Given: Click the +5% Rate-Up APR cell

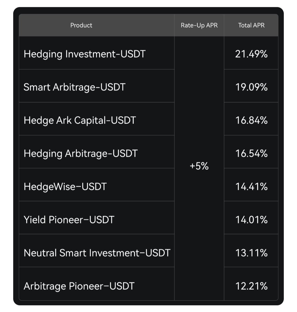Looking at the screenshot, I should [199, 166].
